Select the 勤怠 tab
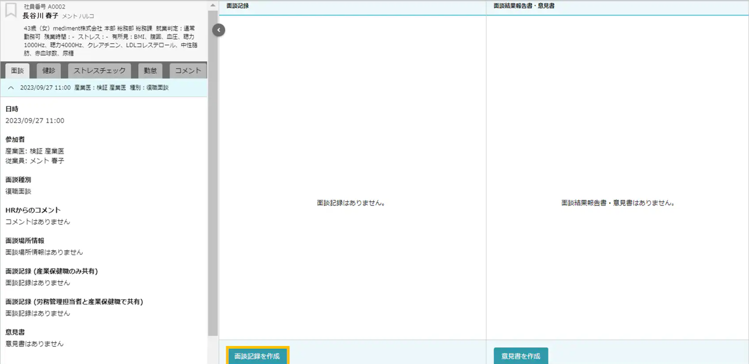 click(x=150, y=71)
